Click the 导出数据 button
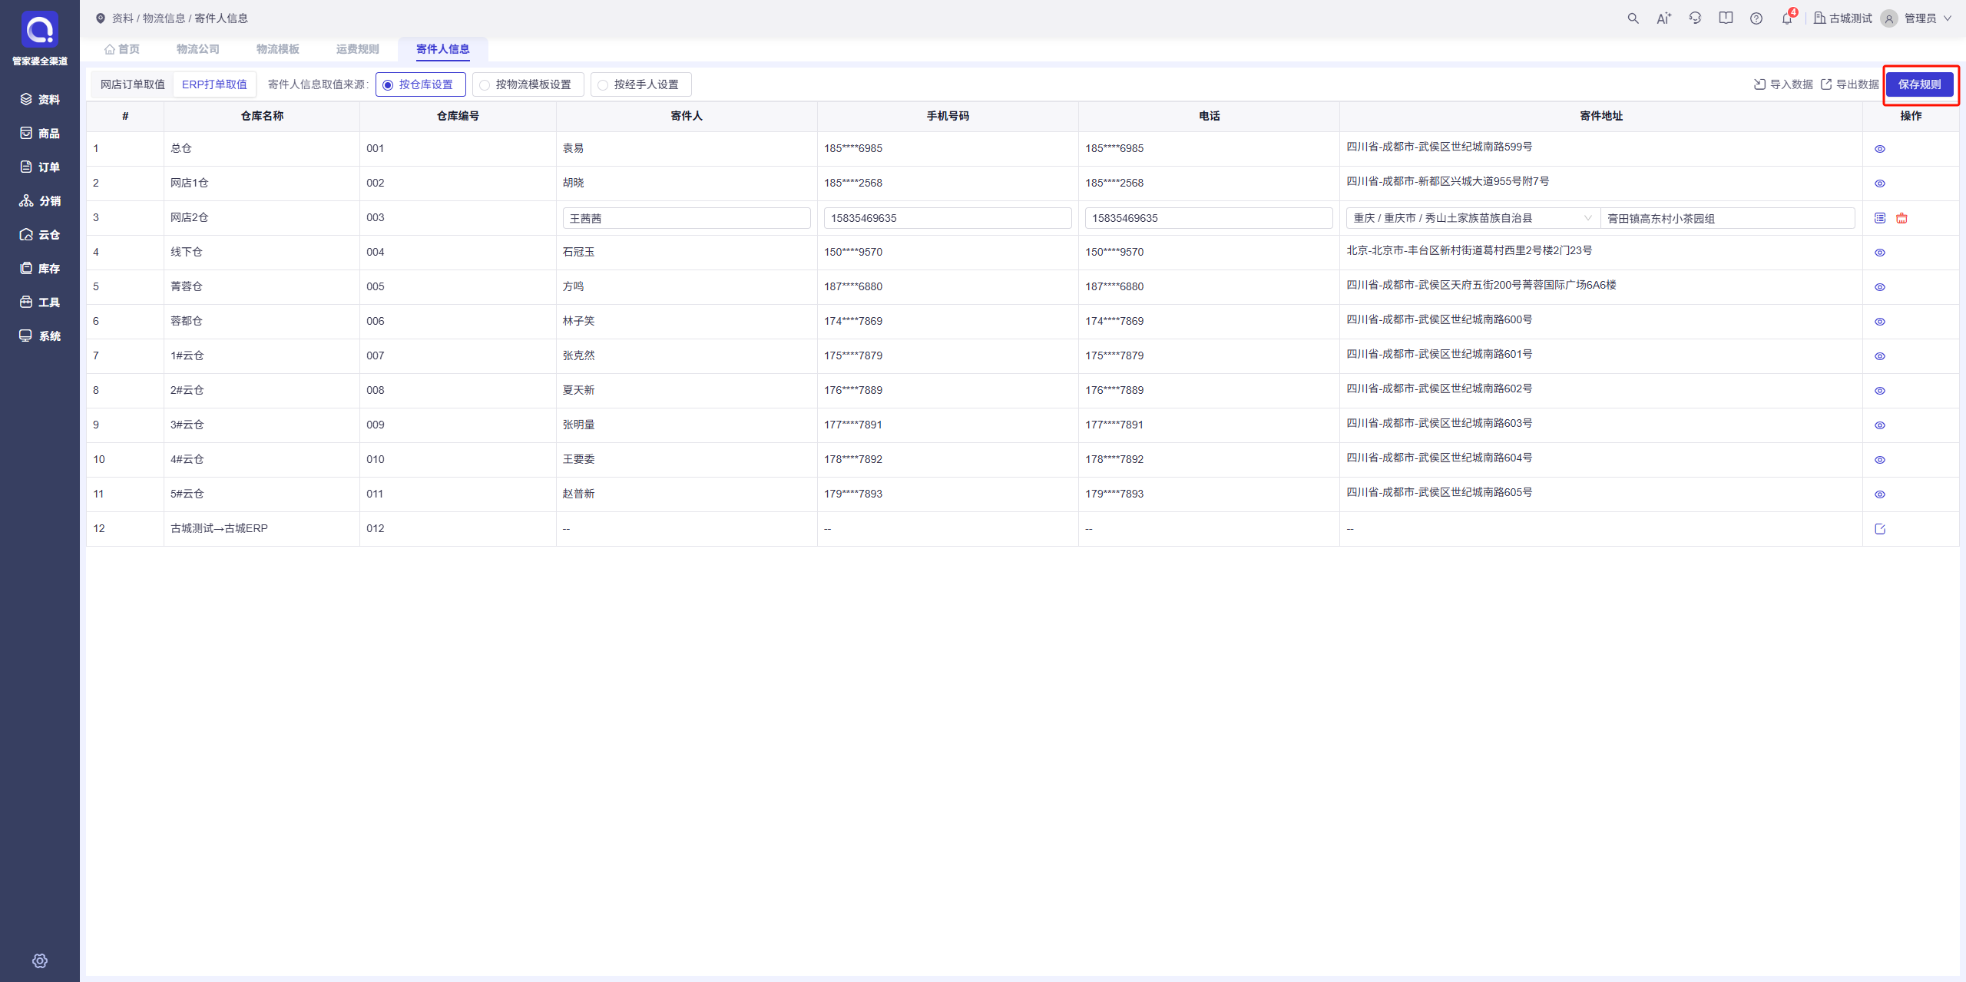The height and width of the screenshot is (982, 1966). coord(1849,84)
